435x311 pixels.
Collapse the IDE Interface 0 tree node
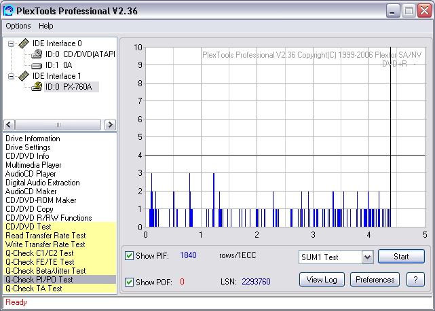click(11, 43)
